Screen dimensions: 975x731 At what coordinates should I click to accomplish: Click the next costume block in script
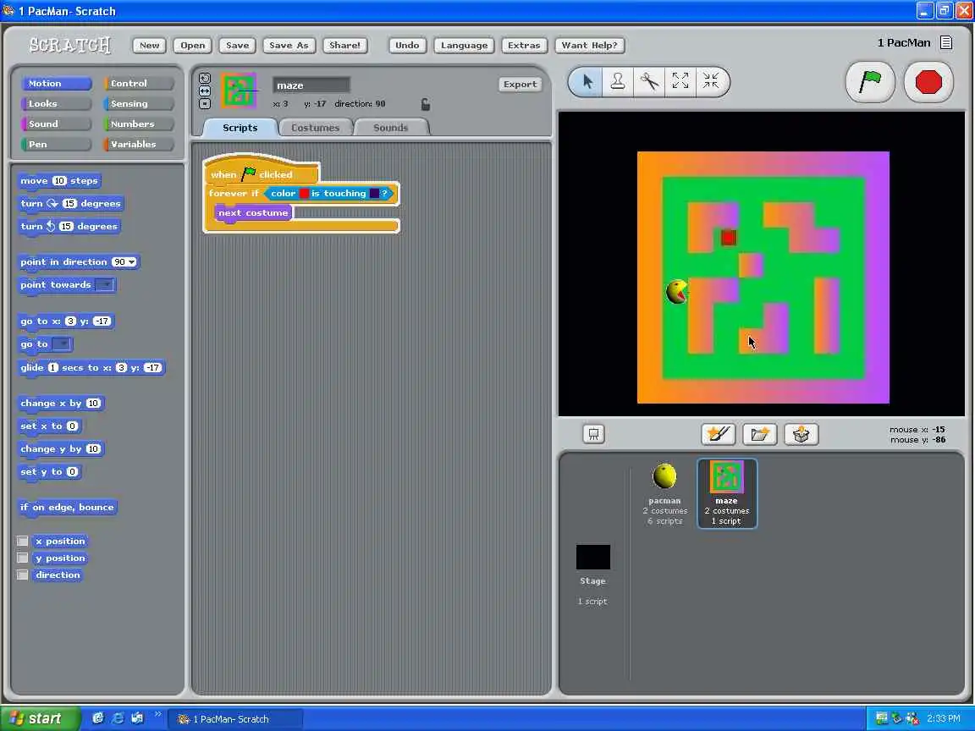[x=254, y=212]
